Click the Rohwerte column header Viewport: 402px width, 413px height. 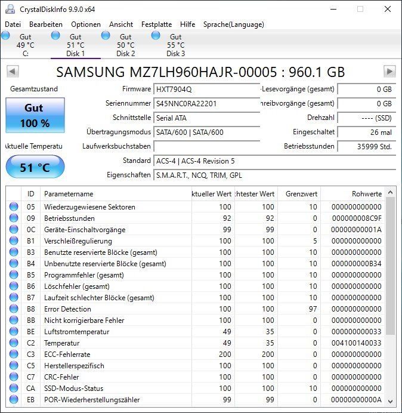coord(352,194)
